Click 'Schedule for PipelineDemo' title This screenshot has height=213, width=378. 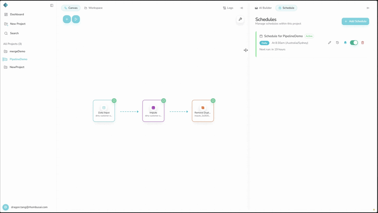click(283, 36)
